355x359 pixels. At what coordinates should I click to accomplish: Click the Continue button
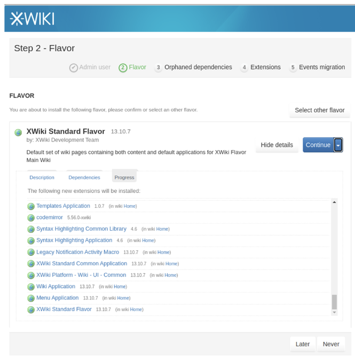coord(318,145)
